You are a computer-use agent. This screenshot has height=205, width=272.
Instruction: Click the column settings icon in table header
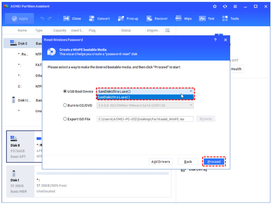point(167,30)
